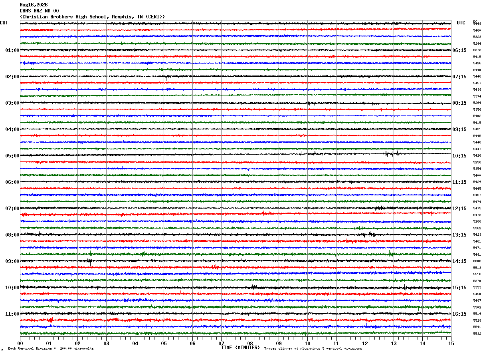
Task: Click minute tick '13' on the time axis
Action: tap(394, 343)
